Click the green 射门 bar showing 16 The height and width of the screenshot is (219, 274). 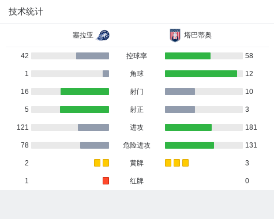(x=85, y=92)
